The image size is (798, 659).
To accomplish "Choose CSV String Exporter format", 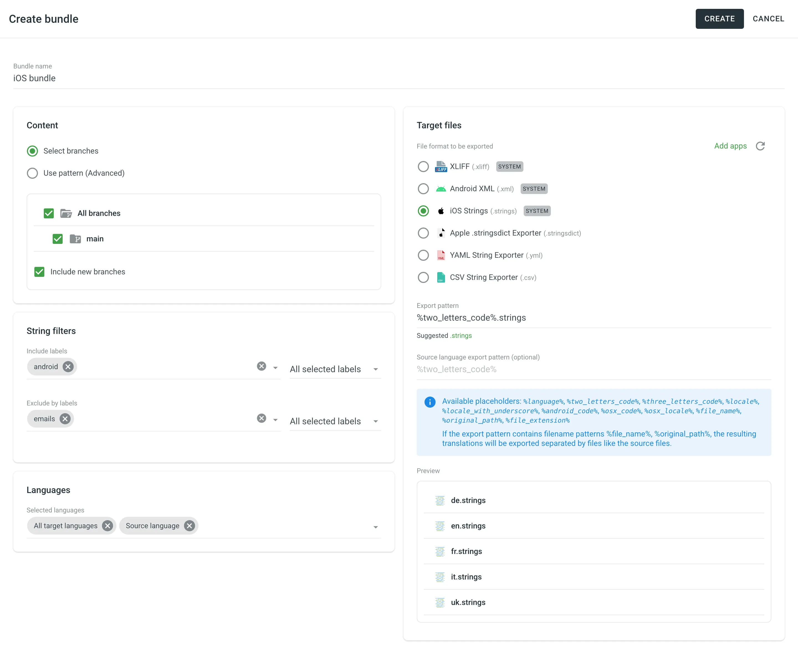I will click(423, 277).
